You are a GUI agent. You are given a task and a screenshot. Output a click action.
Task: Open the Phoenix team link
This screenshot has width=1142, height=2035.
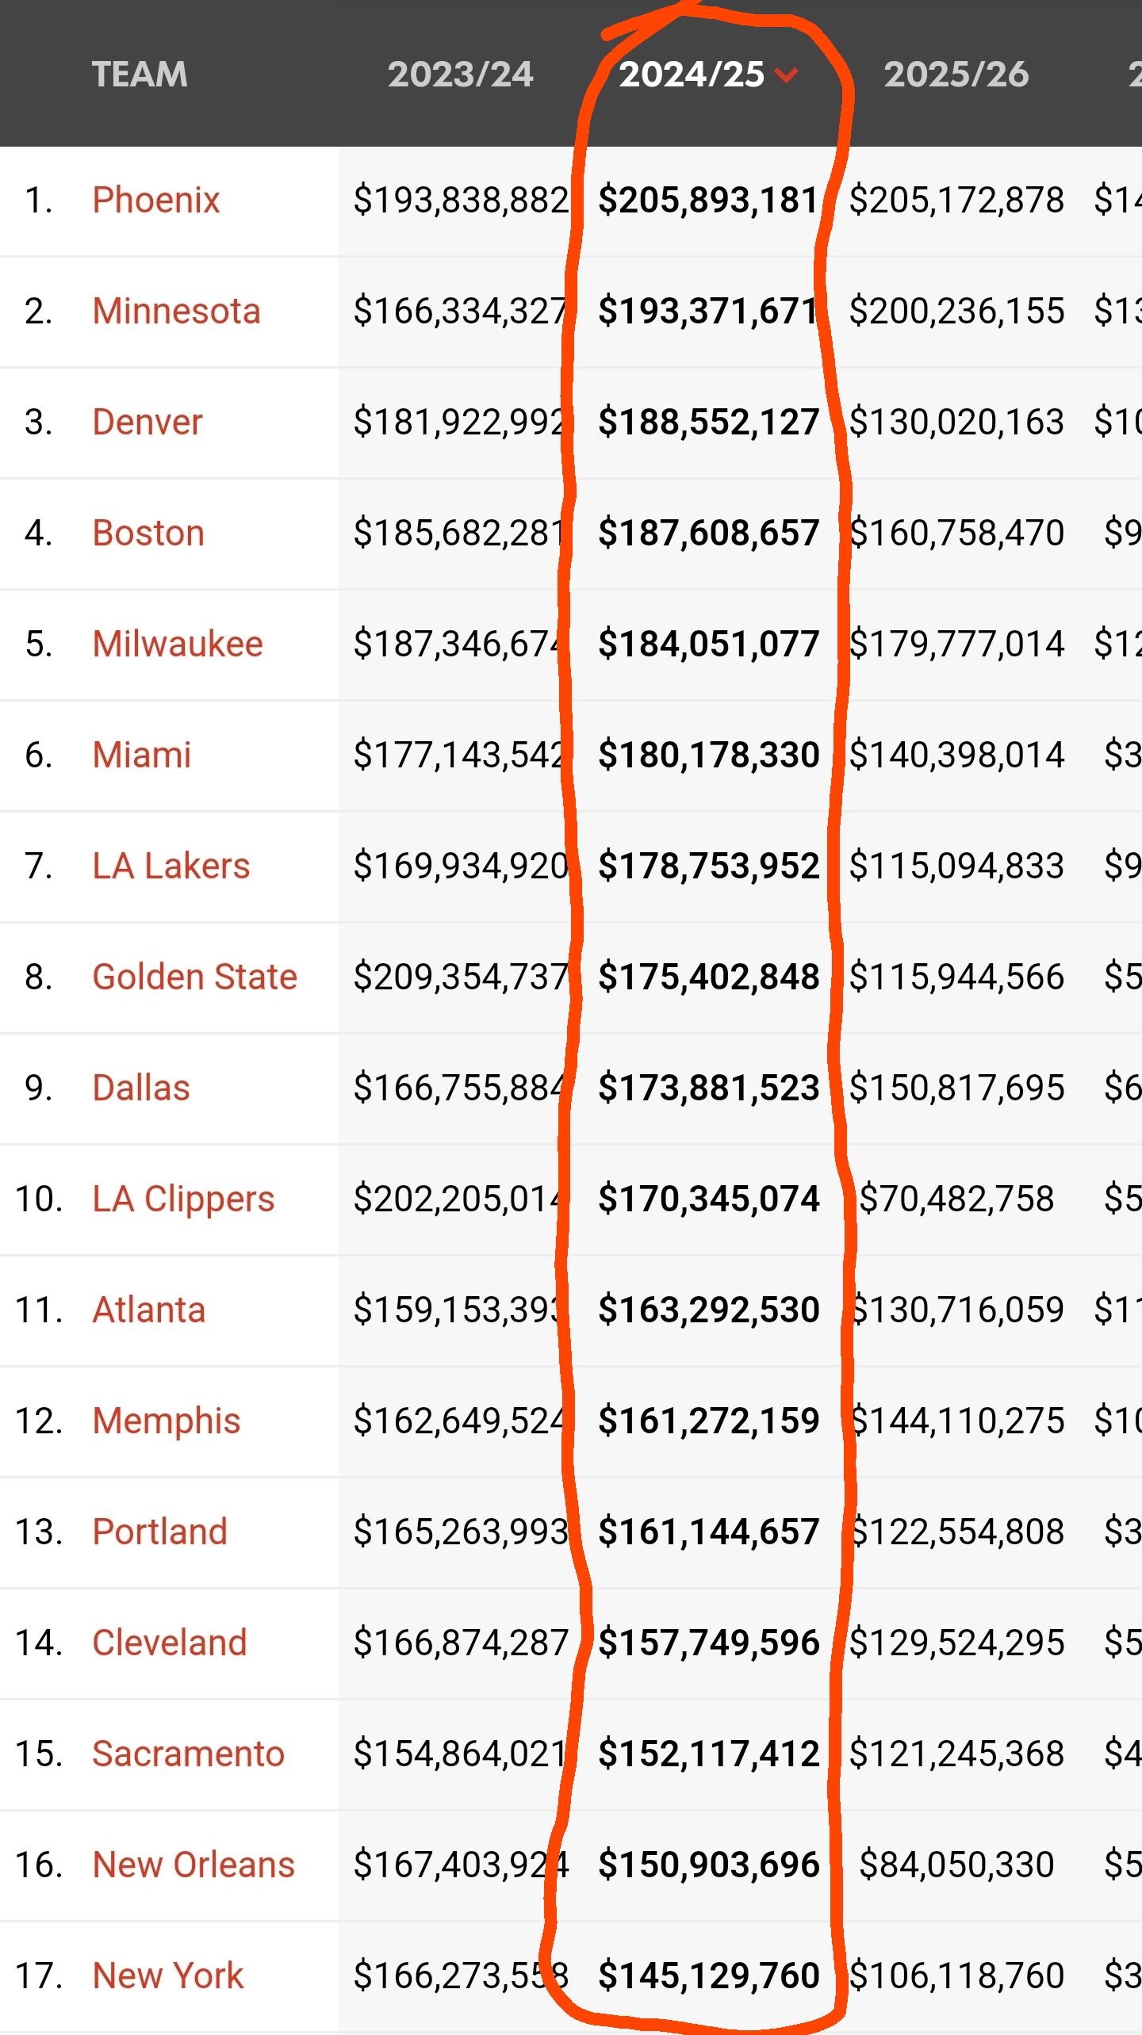click(155, 200)
